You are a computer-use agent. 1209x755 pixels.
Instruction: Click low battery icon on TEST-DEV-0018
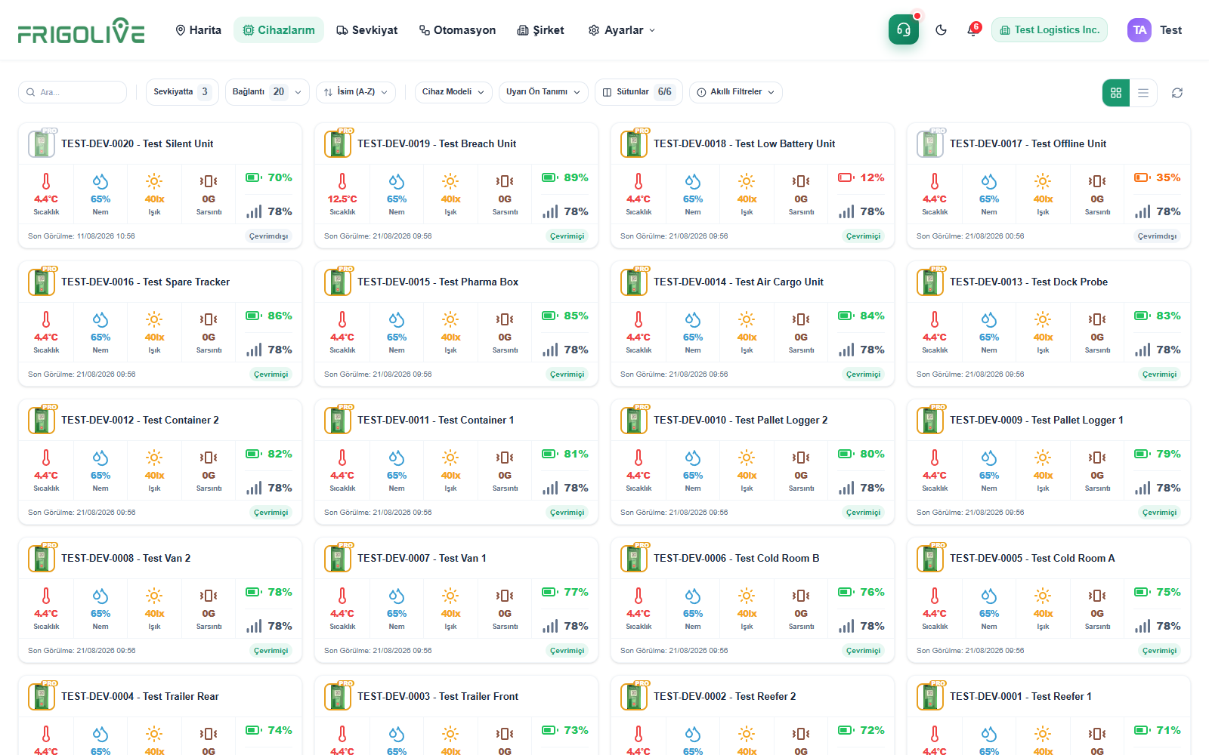(846, 177)
